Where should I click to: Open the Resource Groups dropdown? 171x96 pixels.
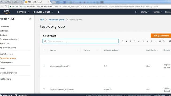click(x=43, y=12)
